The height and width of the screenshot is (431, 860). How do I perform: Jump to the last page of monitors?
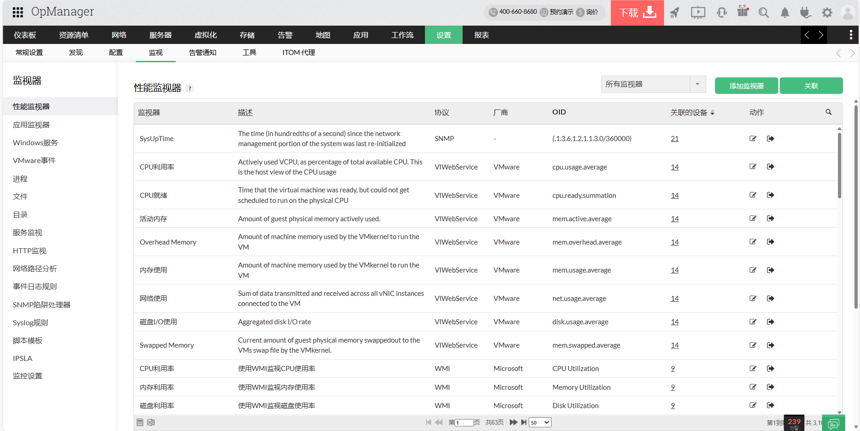coord(524,422)
